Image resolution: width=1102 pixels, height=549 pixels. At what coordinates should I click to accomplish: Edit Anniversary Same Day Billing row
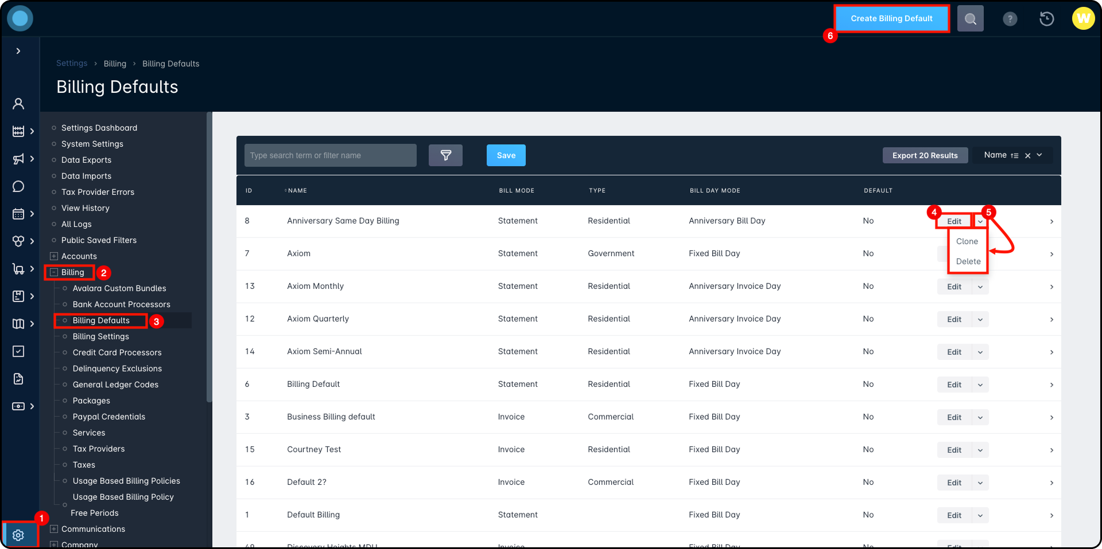pos(954,221)
